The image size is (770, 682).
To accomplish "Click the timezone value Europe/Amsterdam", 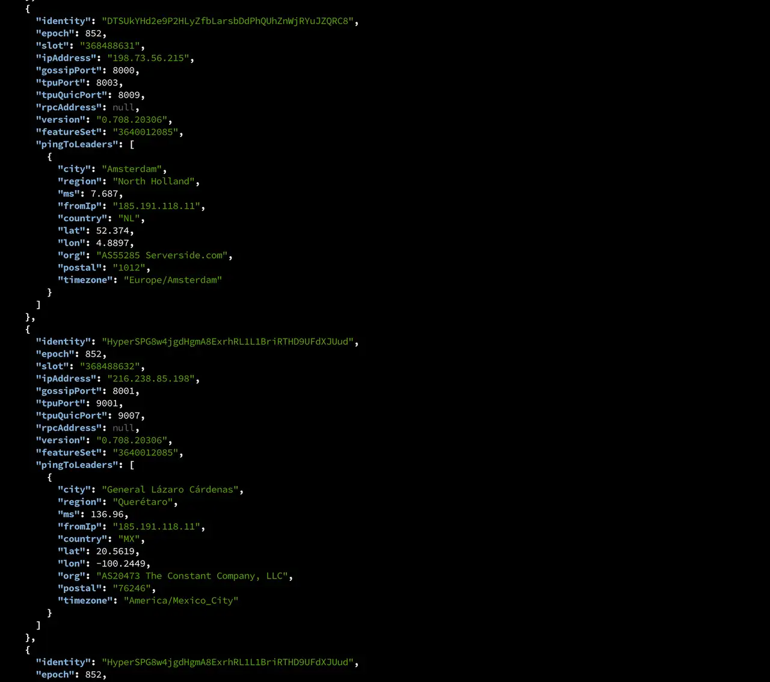I will [x=173, y=280].
